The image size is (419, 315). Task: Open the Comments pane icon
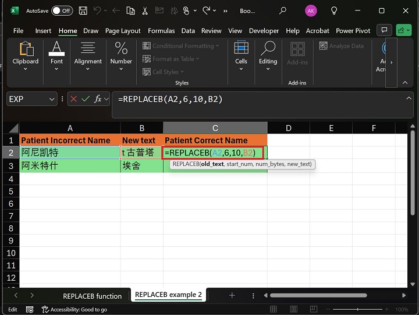coord(384,30)
